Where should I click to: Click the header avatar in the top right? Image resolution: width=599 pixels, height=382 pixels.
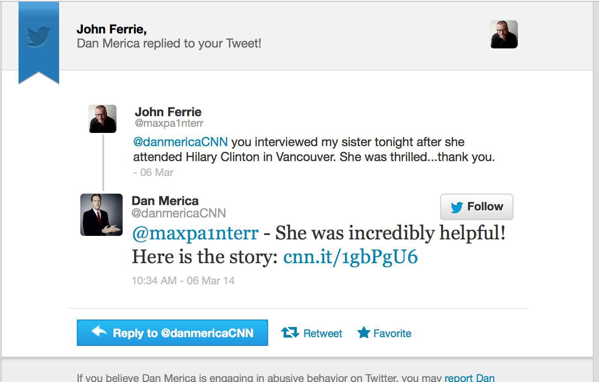click(504, 34)
